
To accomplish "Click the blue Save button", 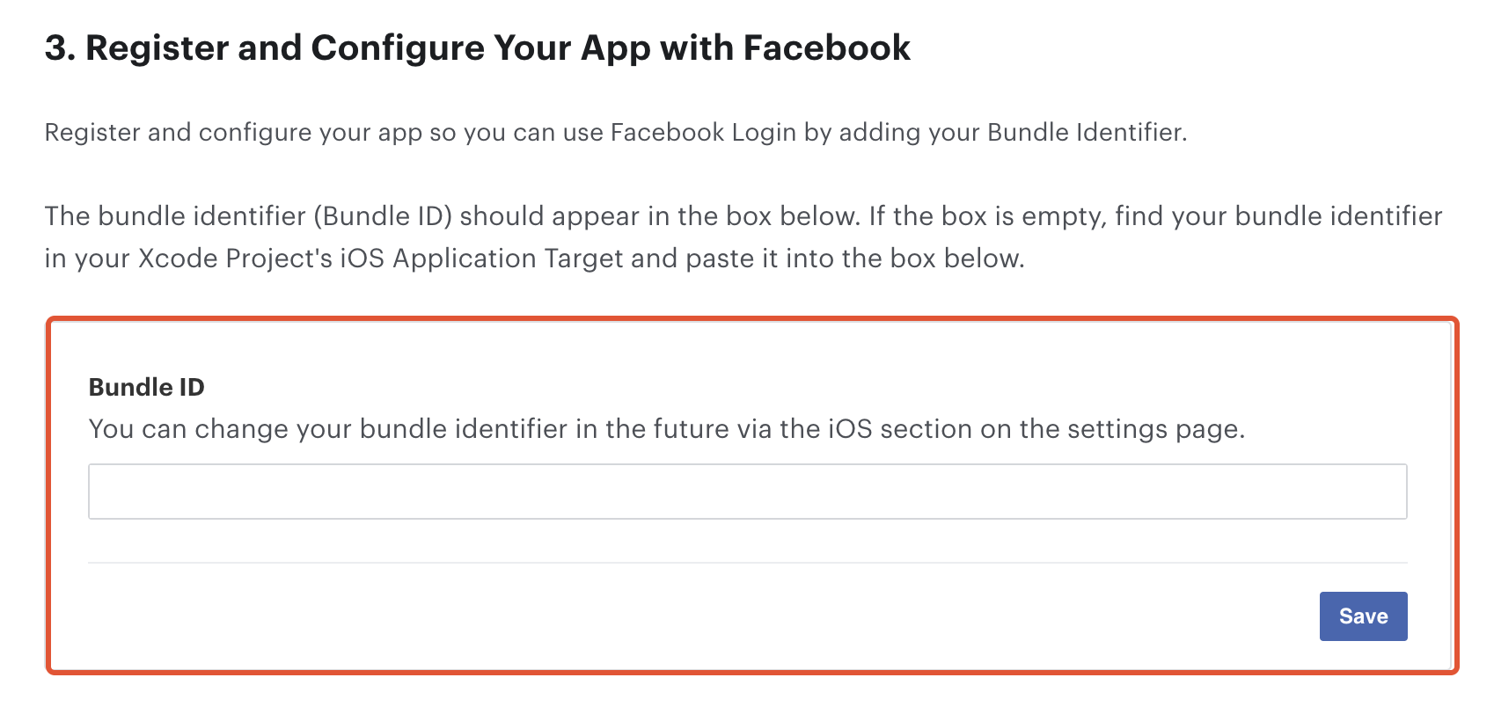I will pos(1363,616).
